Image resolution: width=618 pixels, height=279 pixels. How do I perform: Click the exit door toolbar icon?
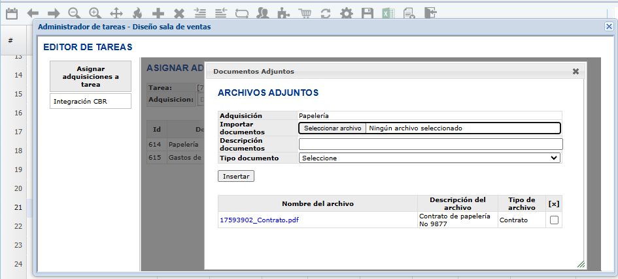coord(430,13)
